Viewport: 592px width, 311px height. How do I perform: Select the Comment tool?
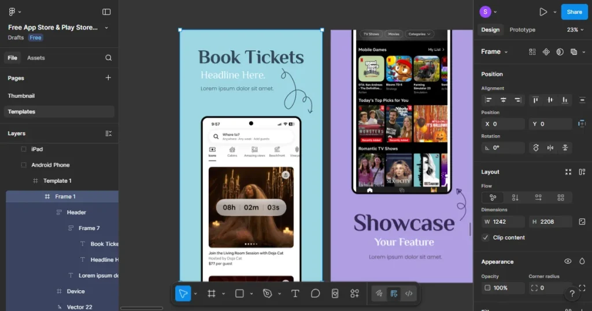coord(315,294)
